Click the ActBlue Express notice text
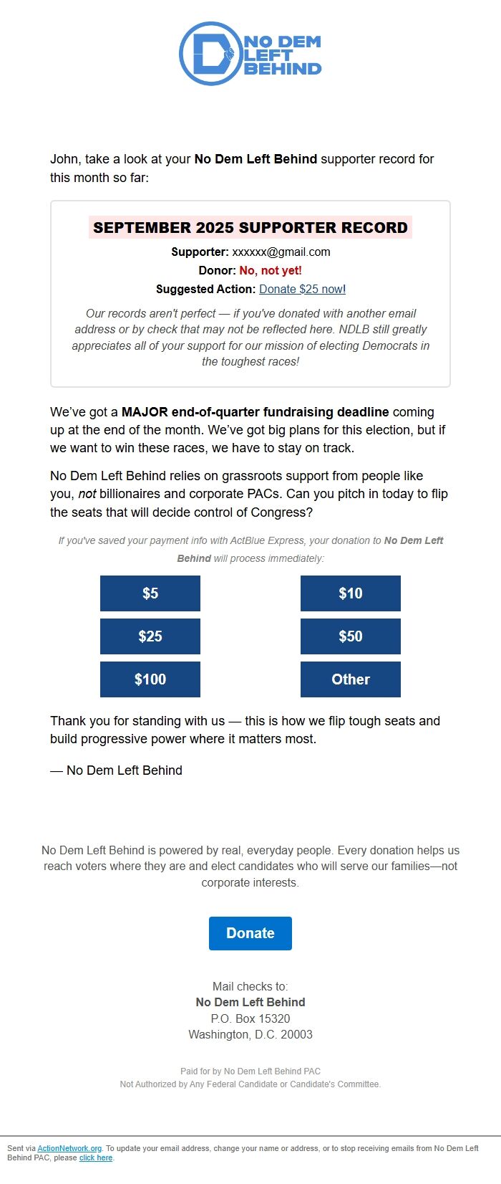 [x=250, y=549]
